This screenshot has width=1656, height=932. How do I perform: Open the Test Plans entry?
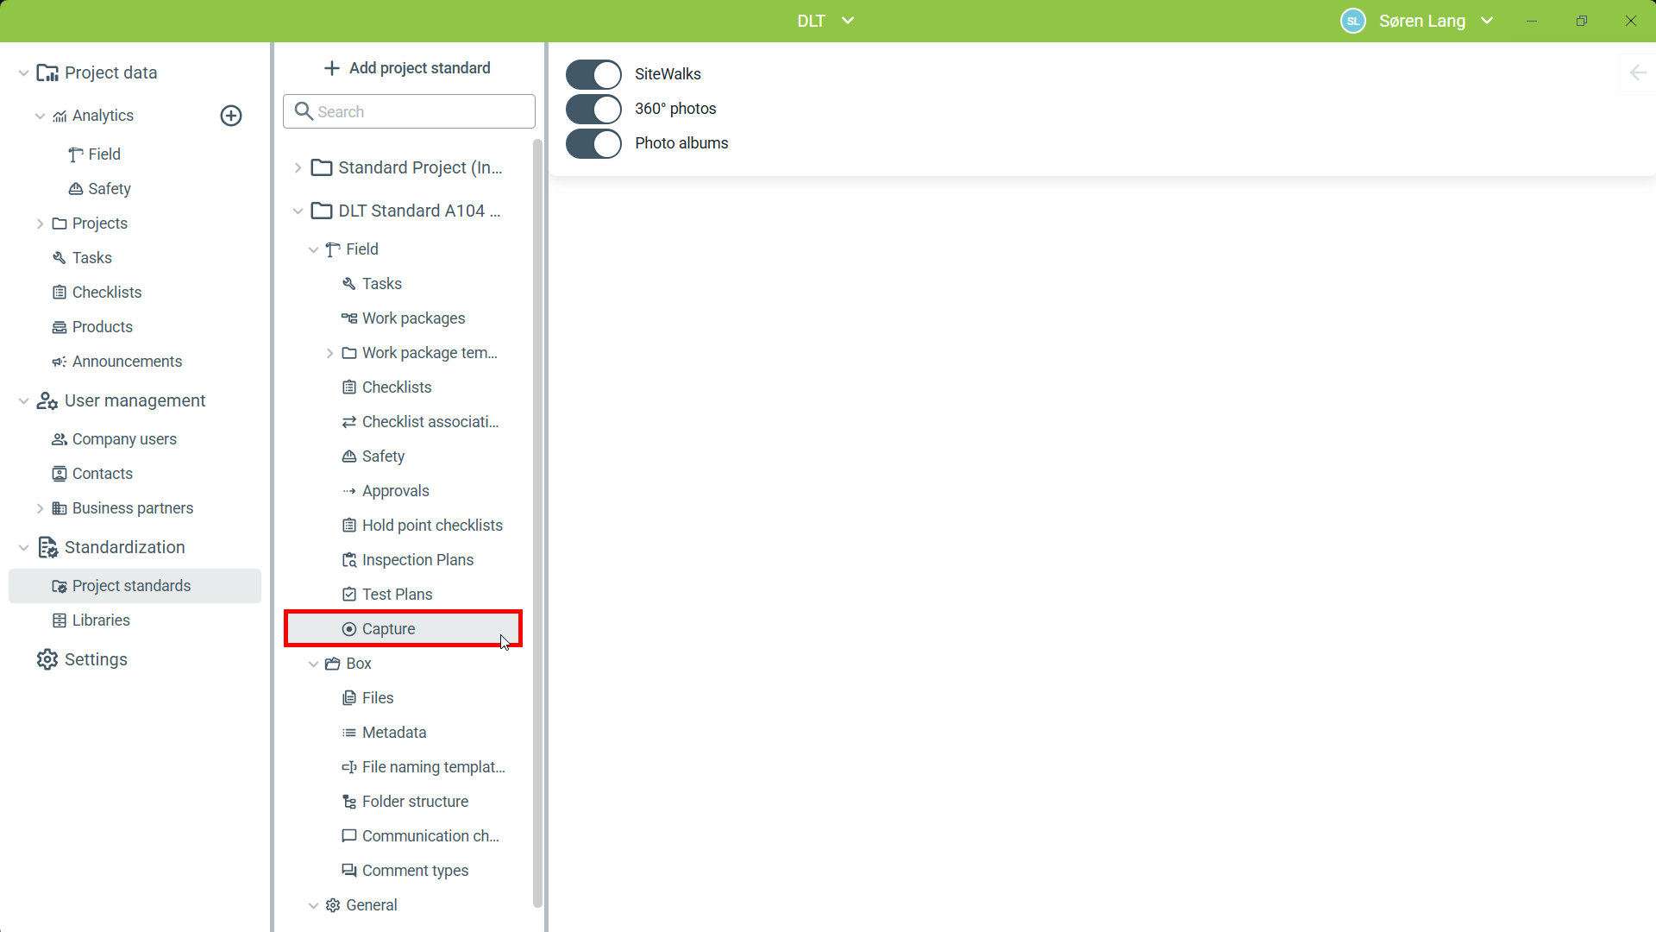[x=397, y=595]
